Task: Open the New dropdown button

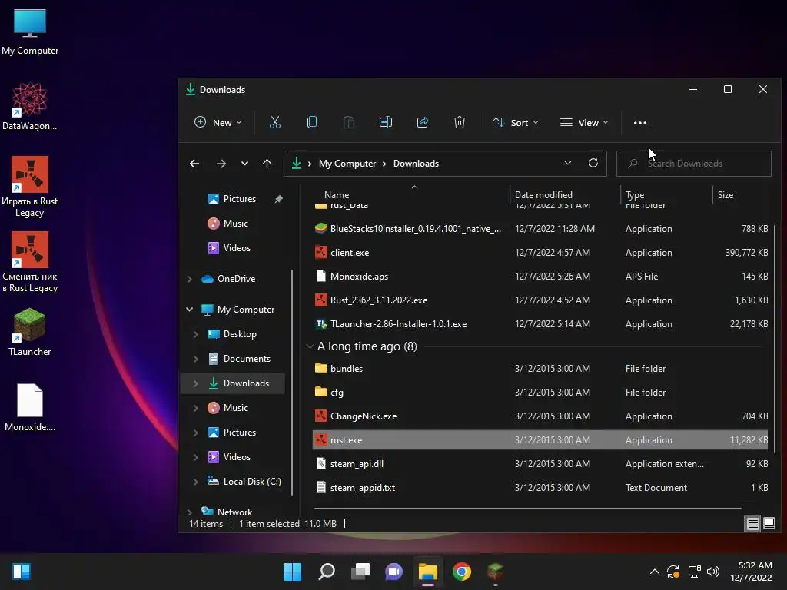Action: coord(218,122)
